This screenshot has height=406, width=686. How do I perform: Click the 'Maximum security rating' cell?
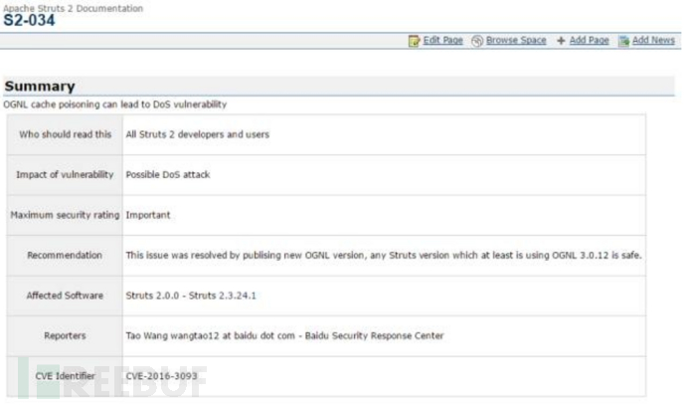(65, 215)
